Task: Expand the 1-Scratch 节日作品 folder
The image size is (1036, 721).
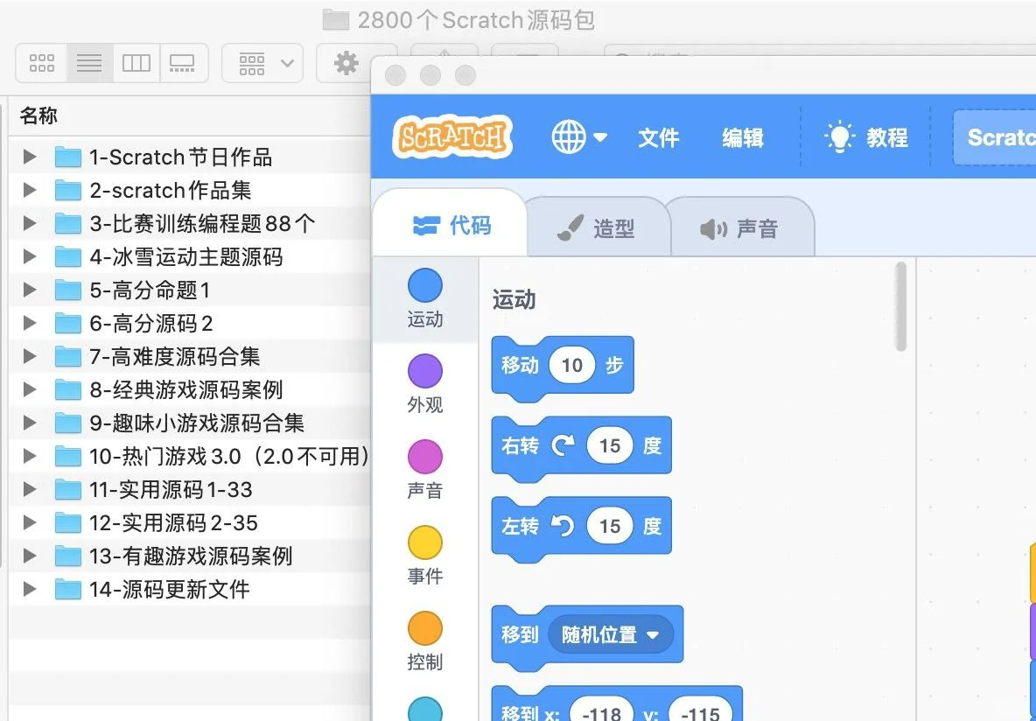Action: (29, 157)
